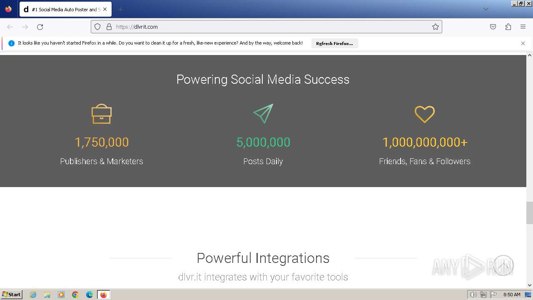This screenshot has height=300, width=533.
Task: View site security padlock info
Action: pos(109,27)
